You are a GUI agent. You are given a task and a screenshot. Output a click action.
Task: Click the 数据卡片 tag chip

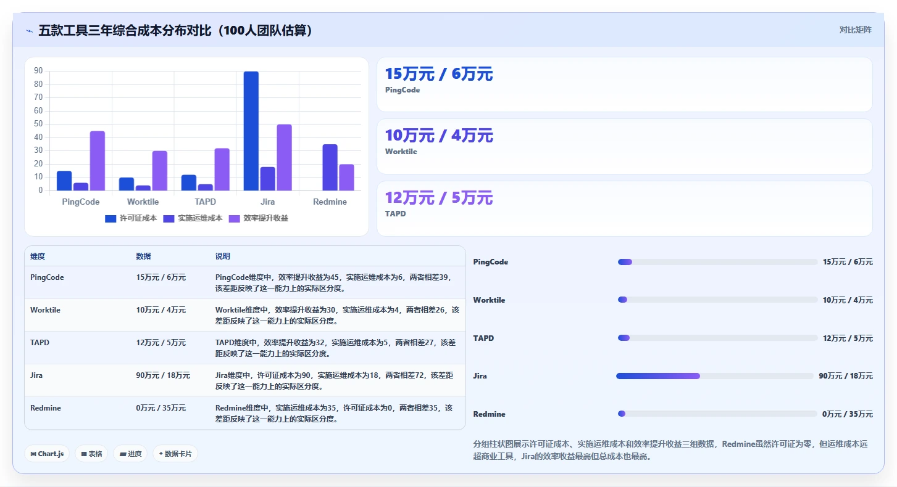(x=175, y=454)
